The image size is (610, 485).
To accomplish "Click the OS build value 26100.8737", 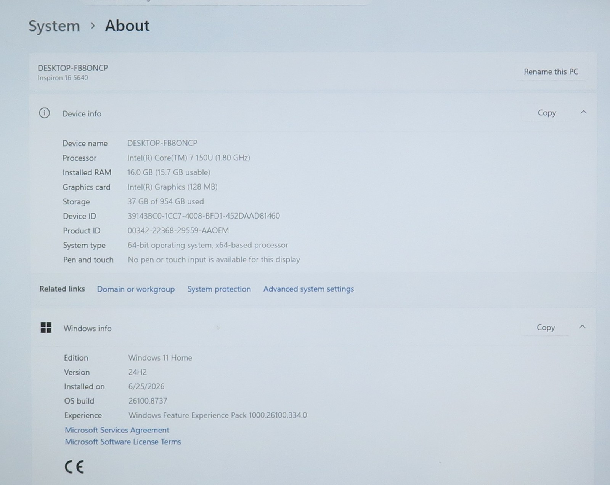I will [x=148, y=401].
